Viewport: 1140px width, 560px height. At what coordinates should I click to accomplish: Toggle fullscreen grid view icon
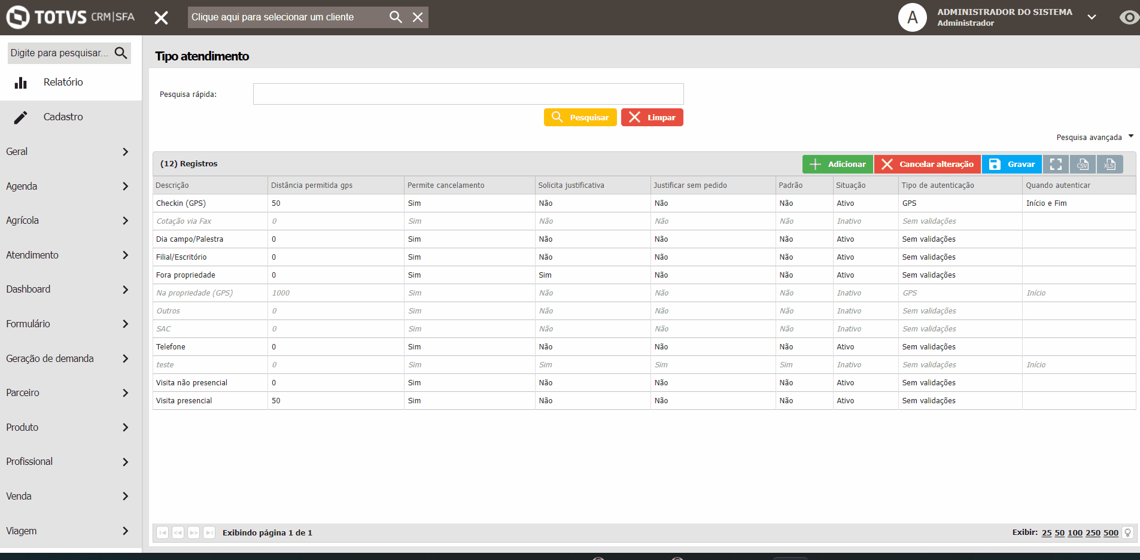[1056, 164]
